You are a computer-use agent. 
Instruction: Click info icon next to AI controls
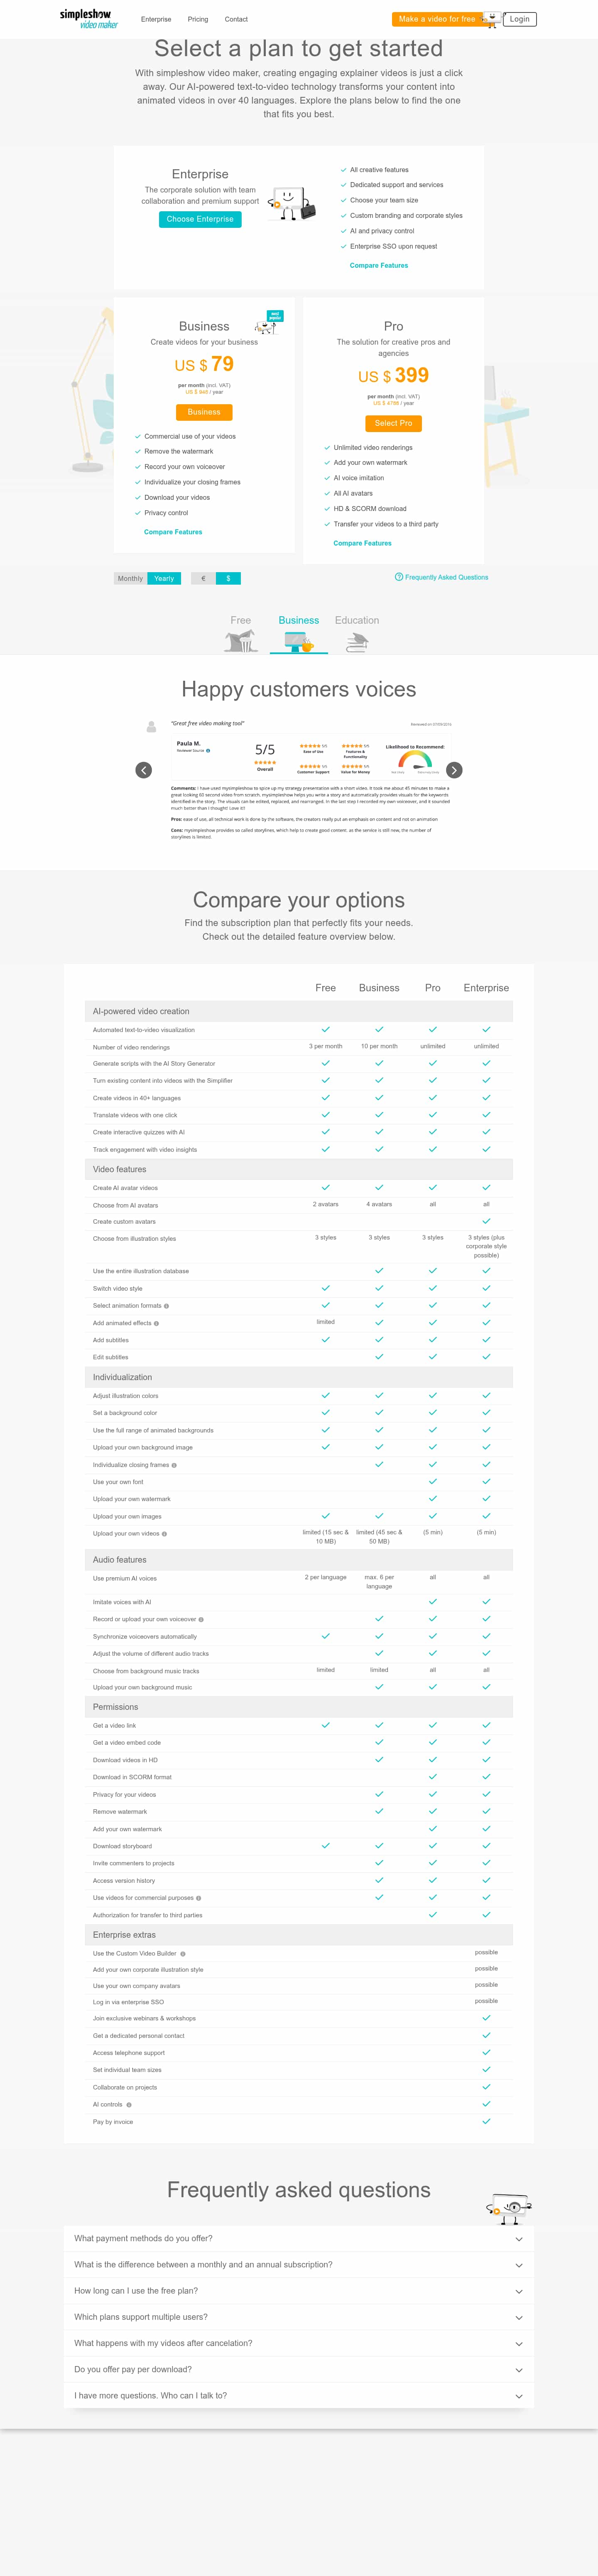(x=129, y=2104)
